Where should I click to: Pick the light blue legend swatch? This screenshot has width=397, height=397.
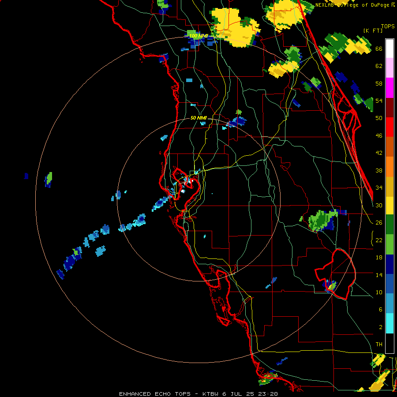(x=390, y=303)
